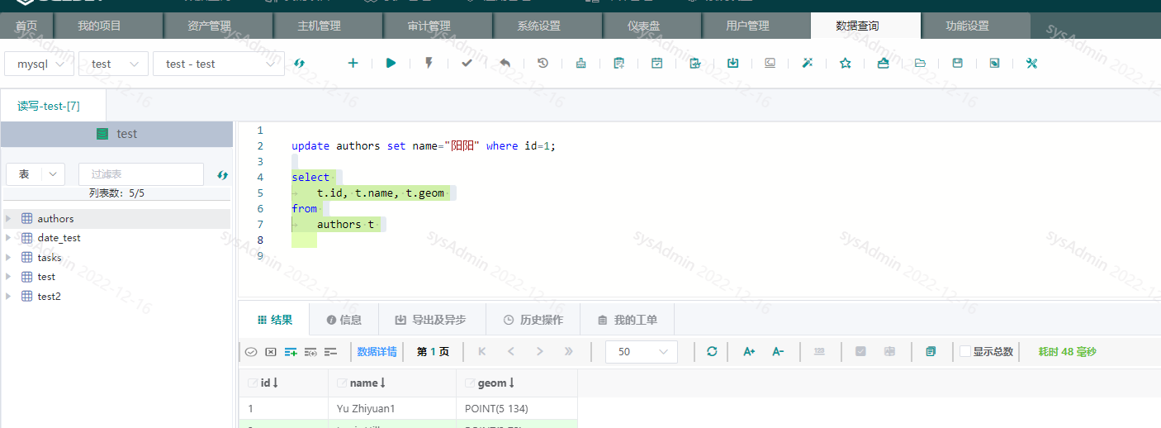
Task: Switch to the 信息 results tab
Action: pyautogui.click(x=344, y=320)
